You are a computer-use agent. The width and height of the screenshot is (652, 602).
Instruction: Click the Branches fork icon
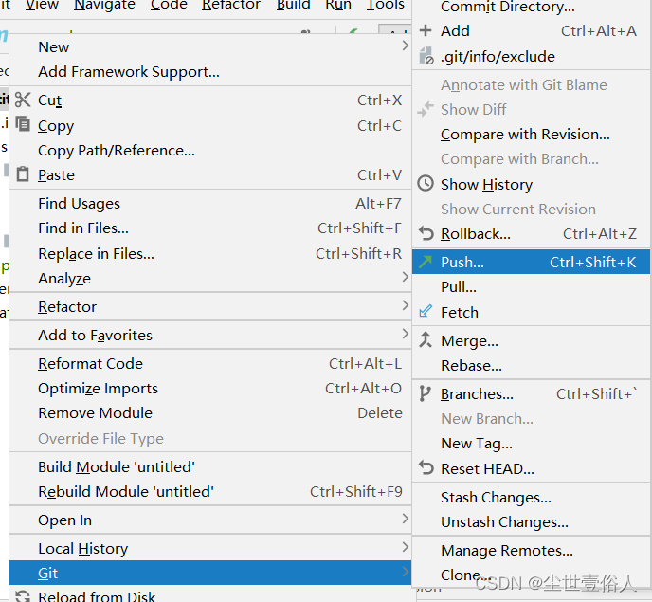(x=425, y=393)
